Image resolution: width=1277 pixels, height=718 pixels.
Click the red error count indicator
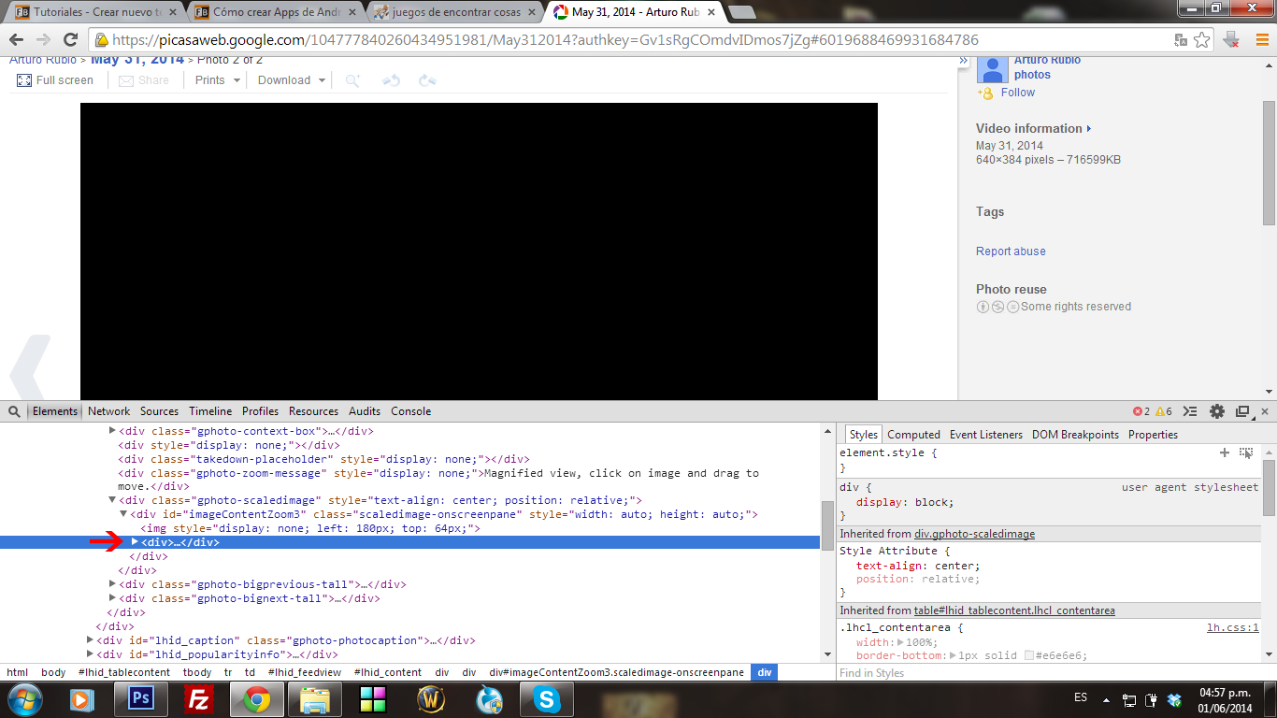click(x=1141, y=411)
